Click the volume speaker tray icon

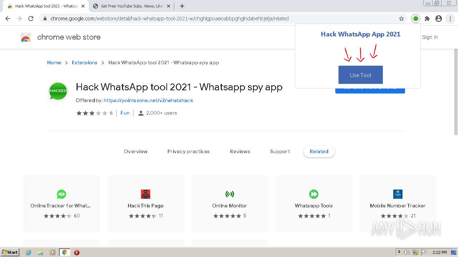tap(407, 252)
